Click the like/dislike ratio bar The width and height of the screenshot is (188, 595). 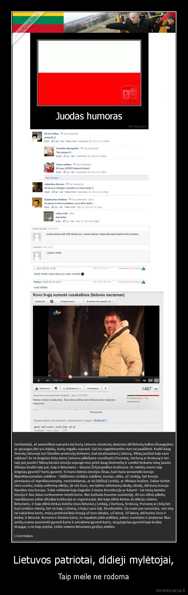143,395
